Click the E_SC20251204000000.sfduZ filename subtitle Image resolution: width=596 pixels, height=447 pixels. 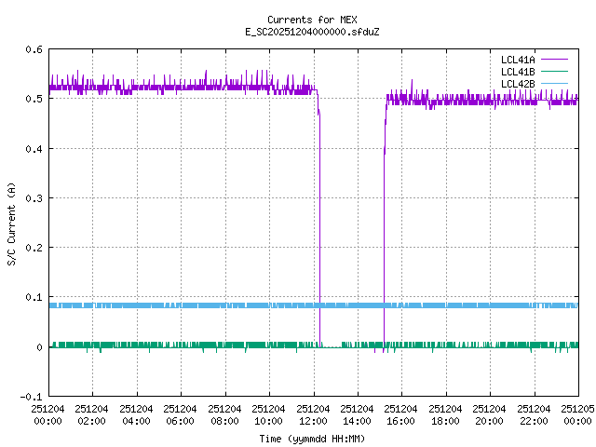311,32
